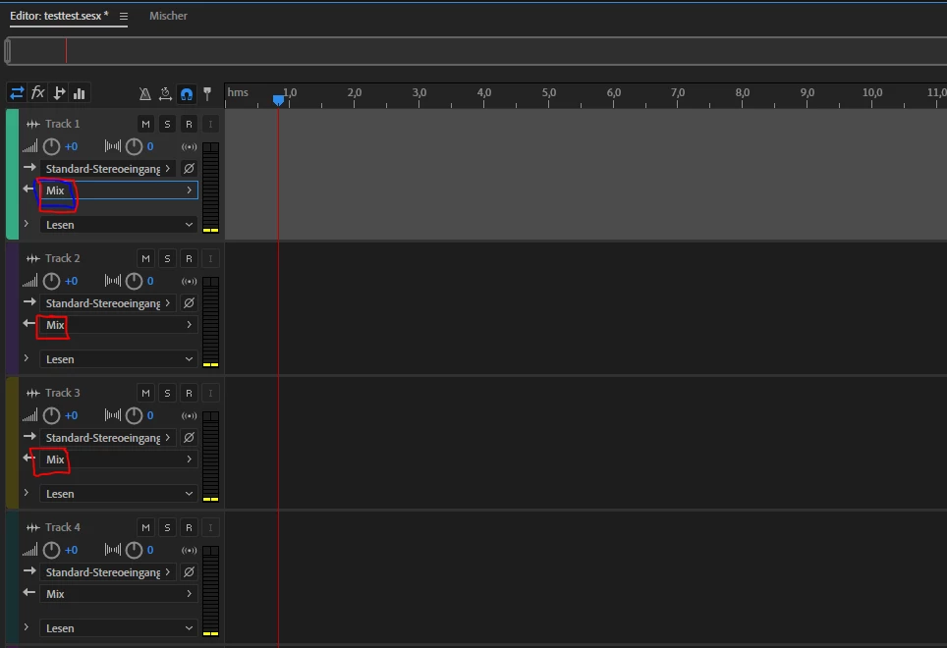Arm Track 3 for recording

189,394
